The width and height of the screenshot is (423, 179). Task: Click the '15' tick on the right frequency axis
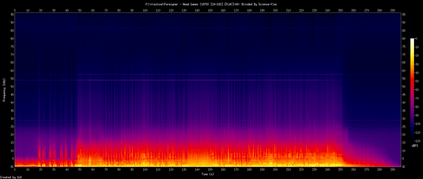pos(404,143)
